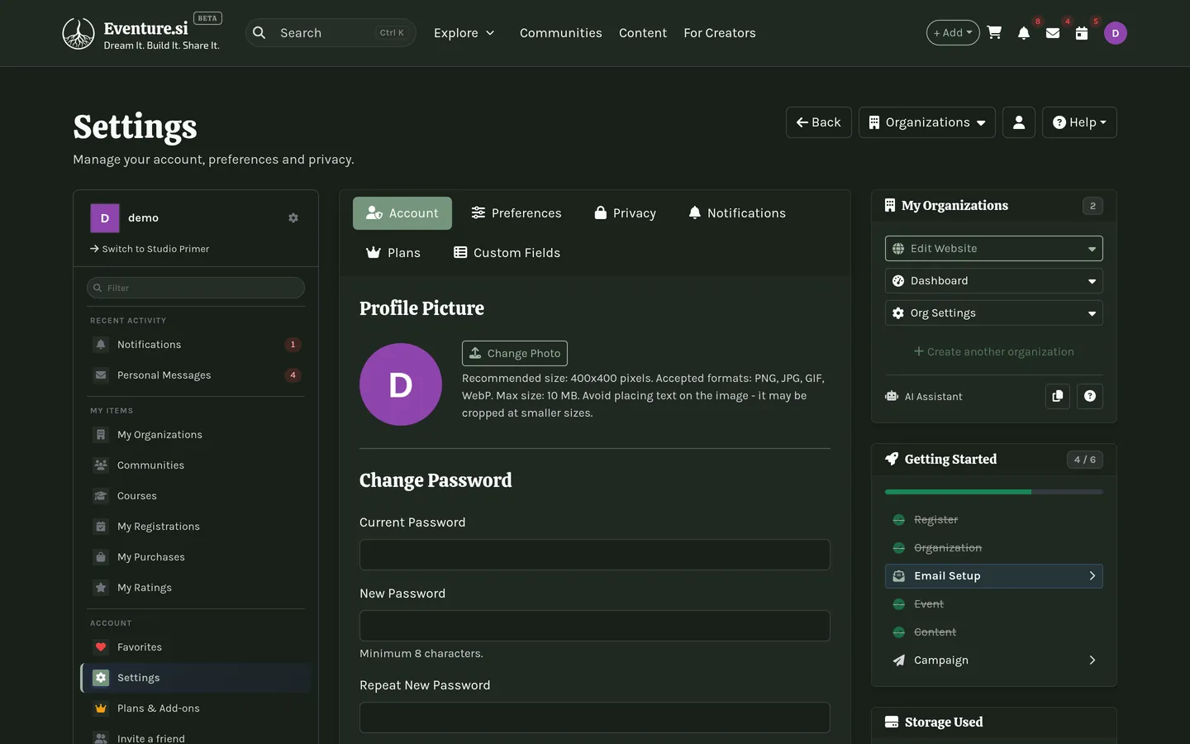The width and height of the screenshot is (1190, 744).
Task: Click the sidebar Filter field
Action: pyautogui.click(x=196, y=288)
